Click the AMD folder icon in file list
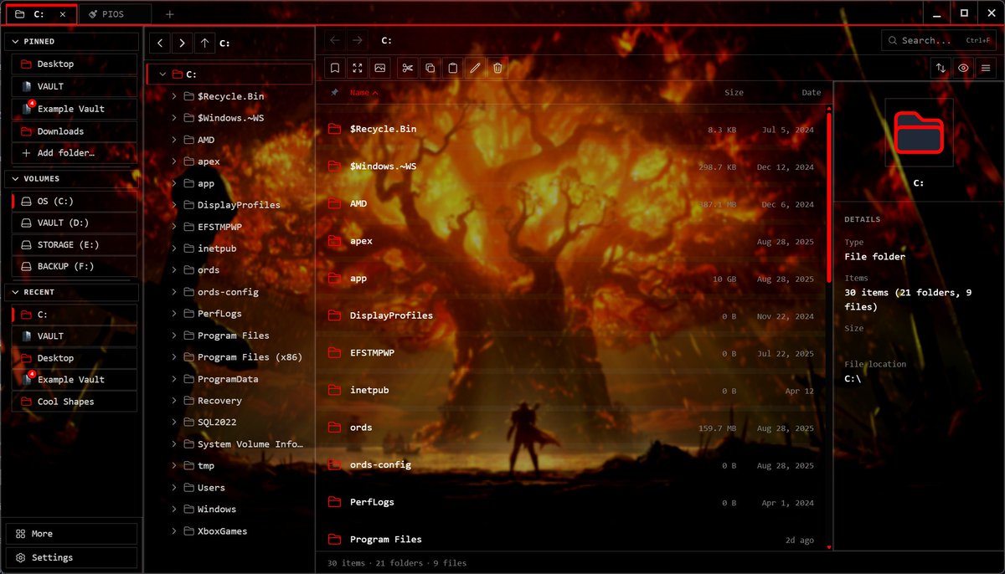Viewport: 1005px width, 574px height. pyautogui.click(x=334, y=203)
